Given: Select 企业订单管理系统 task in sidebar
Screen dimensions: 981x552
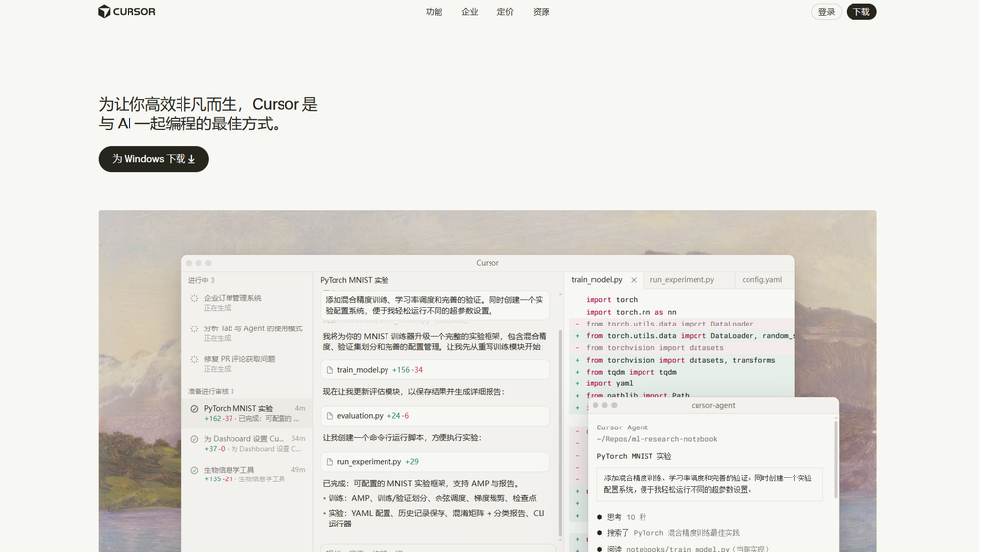Looking at the screenshot, I should click(x=247, y=303).
